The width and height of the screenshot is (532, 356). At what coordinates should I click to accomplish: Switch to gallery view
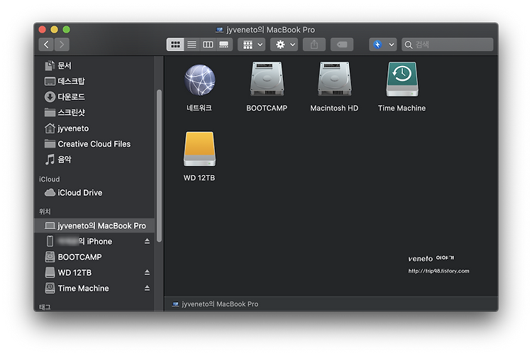pos(224,45)
